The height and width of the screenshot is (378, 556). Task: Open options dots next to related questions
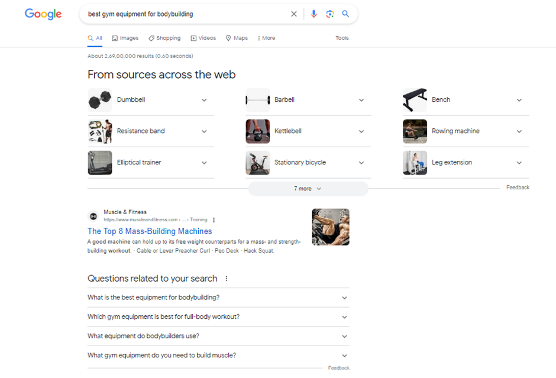tap(227, 279)
